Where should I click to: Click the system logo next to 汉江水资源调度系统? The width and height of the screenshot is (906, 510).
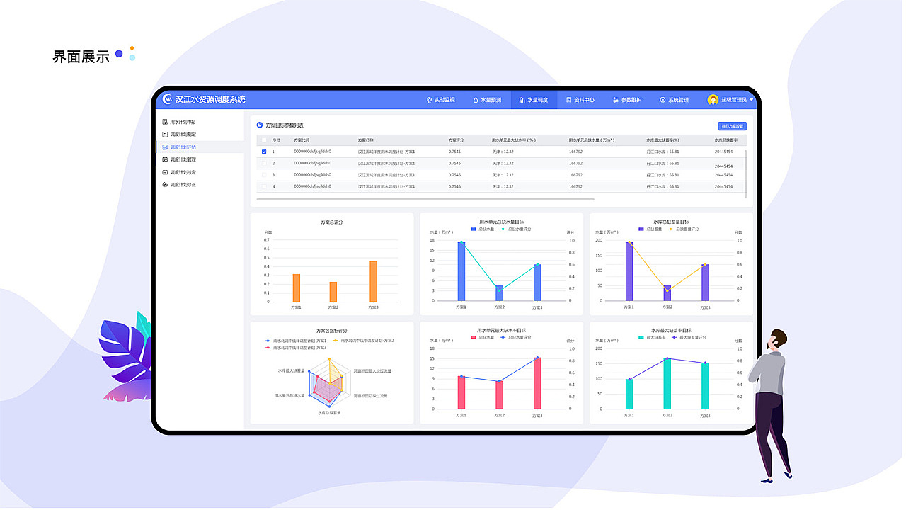[168, 100]
